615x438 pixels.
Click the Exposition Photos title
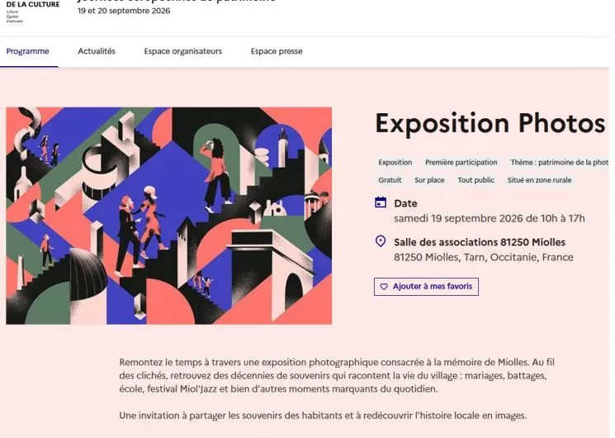point(490,123)
